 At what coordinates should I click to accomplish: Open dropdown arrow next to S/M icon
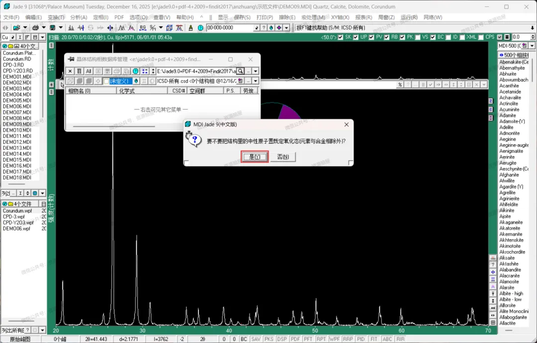click(x=161, y=28)
